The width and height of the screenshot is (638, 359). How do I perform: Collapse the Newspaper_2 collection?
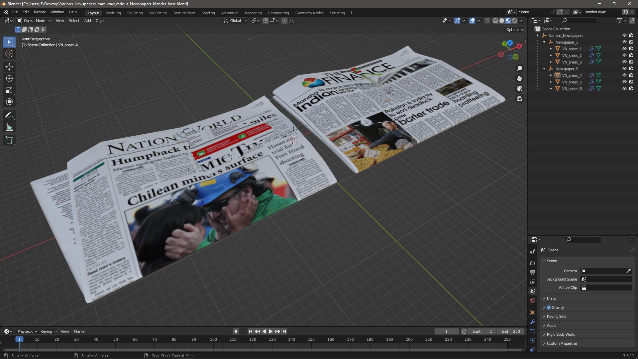(x=544, y=69)
